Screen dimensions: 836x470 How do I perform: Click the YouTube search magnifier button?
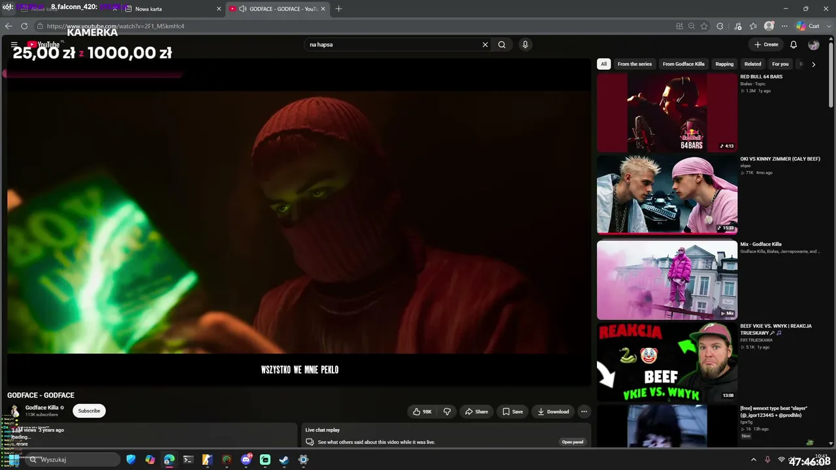click(x=502, y=44)
